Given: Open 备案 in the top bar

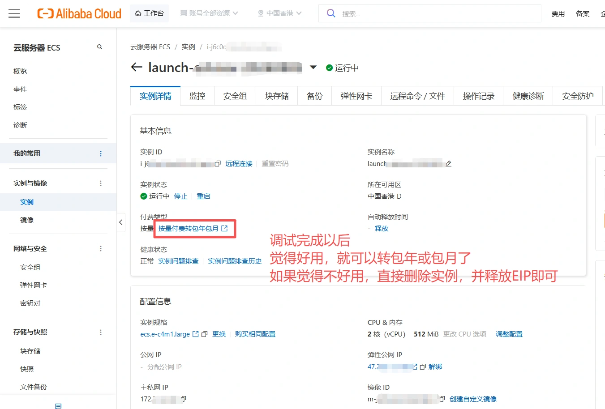Looking at the screenshot, I should click(x=583, y=14).
